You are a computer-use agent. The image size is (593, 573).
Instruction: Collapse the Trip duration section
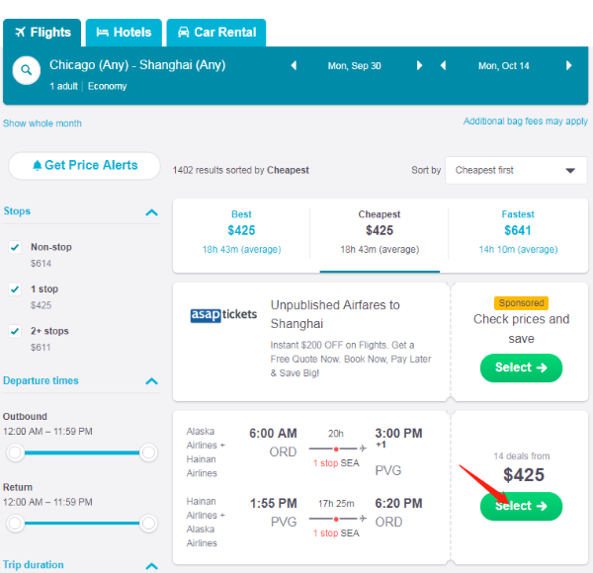pos(151,566)
